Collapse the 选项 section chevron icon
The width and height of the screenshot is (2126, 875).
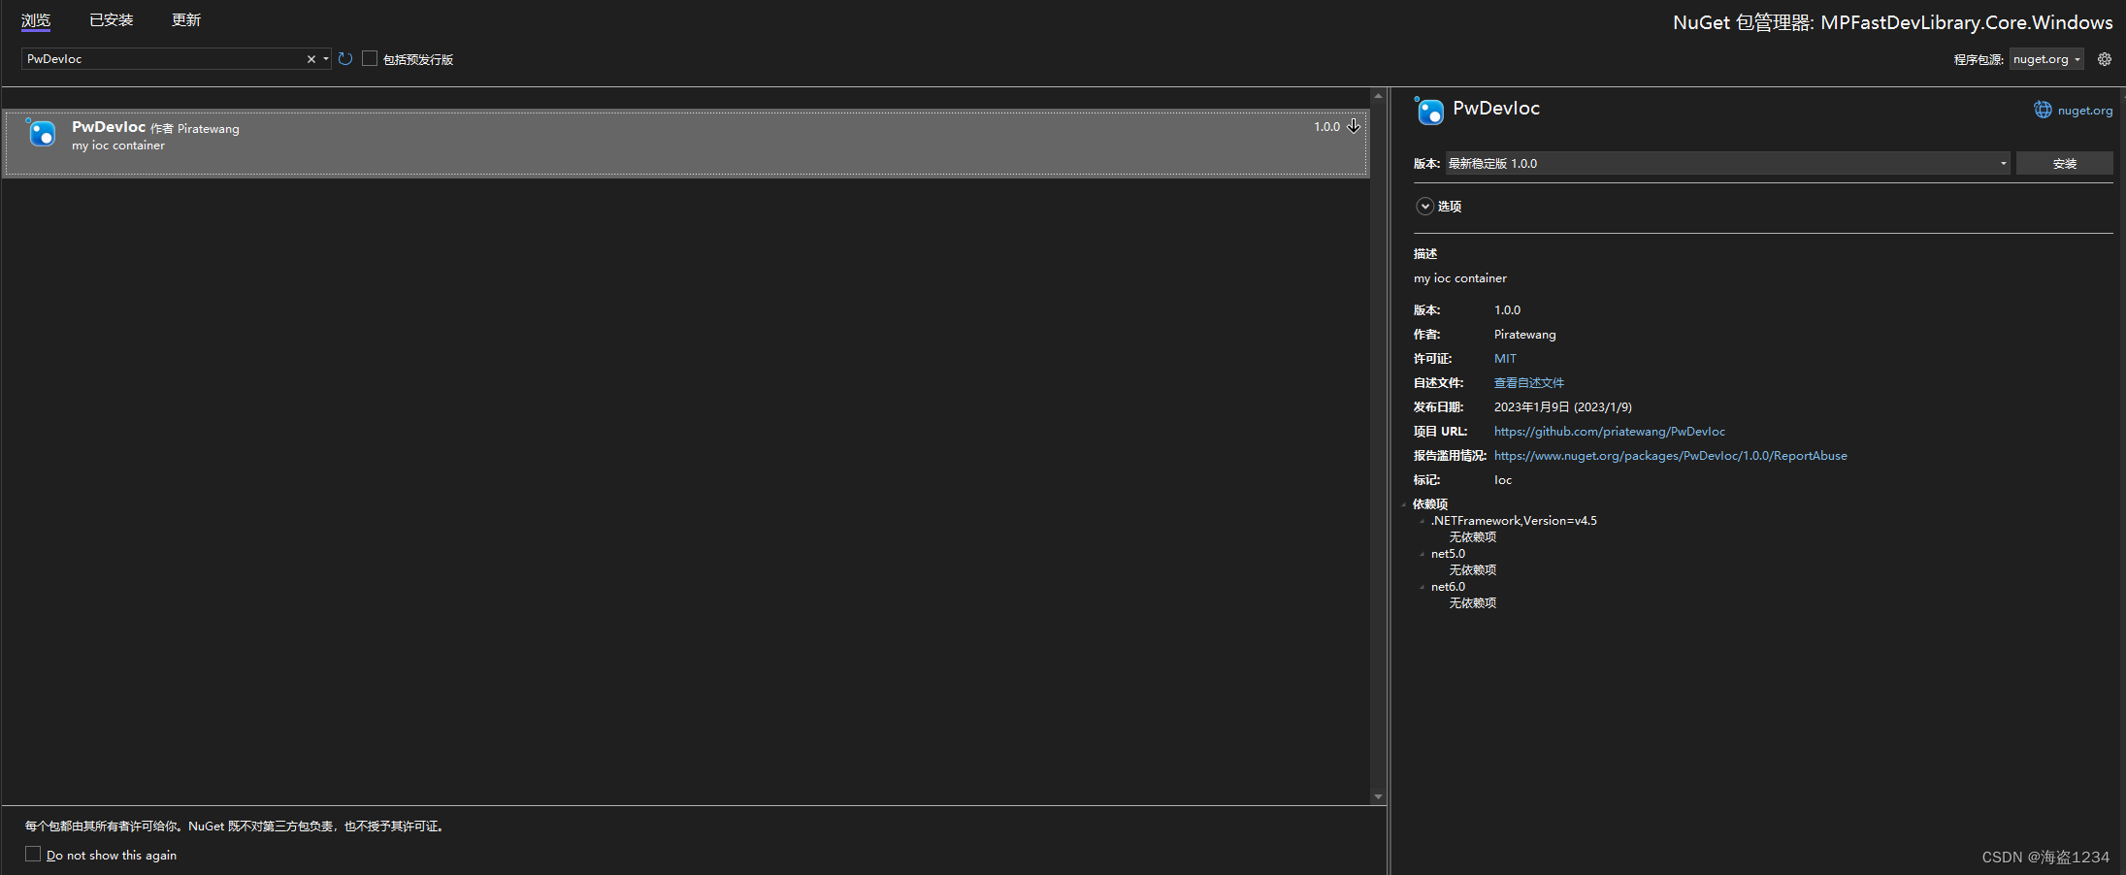click(x=1424, y=206)
